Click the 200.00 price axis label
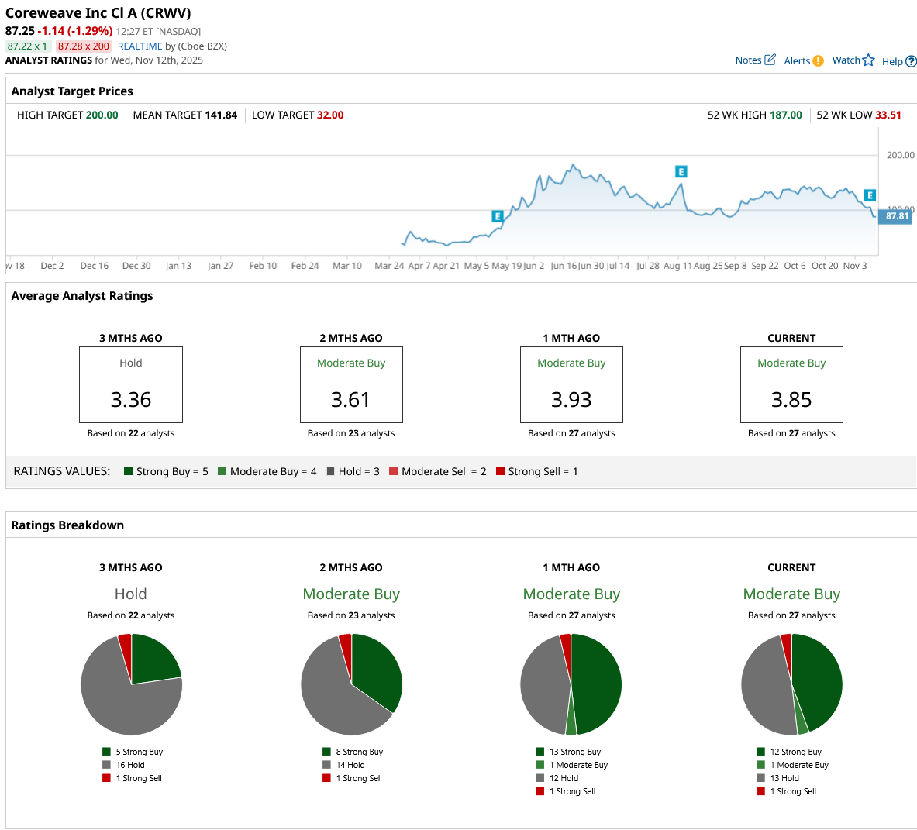 pos(900,155)
